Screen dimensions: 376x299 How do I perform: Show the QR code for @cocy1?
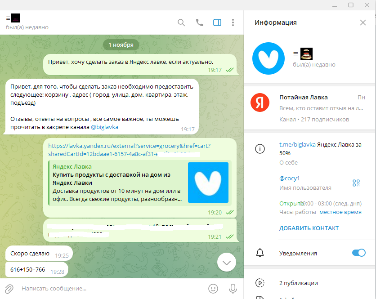[356, 183]
